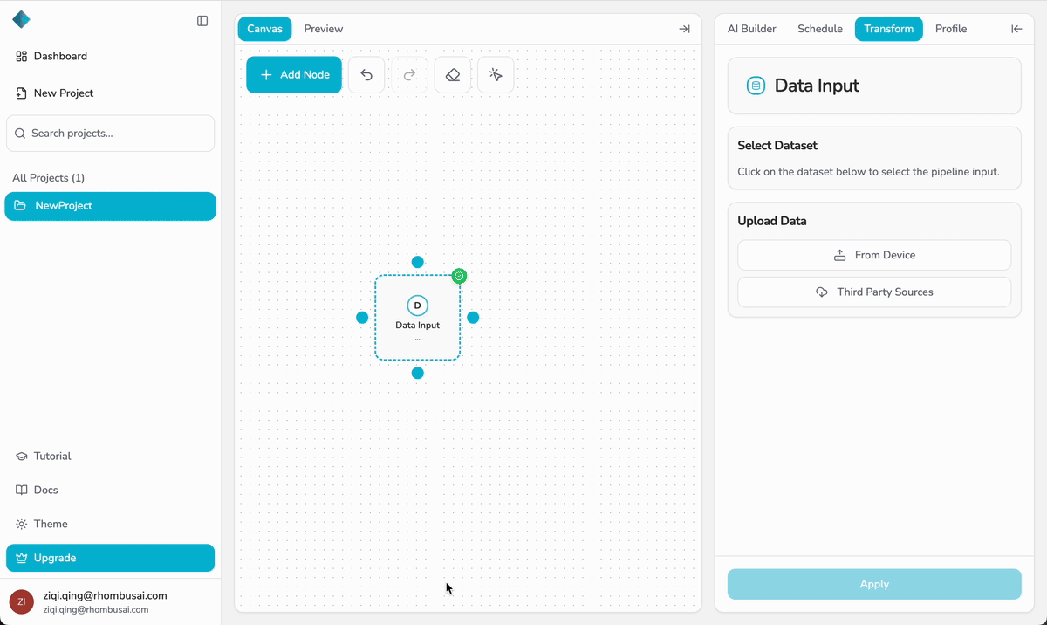Click the Upgrade button
This screenshot has height=625, width=1047.
click(x=110, y=558)
